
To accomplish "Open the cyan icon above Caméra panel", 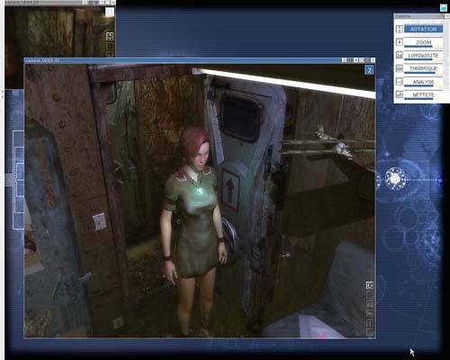I will [x=444, y=8].
